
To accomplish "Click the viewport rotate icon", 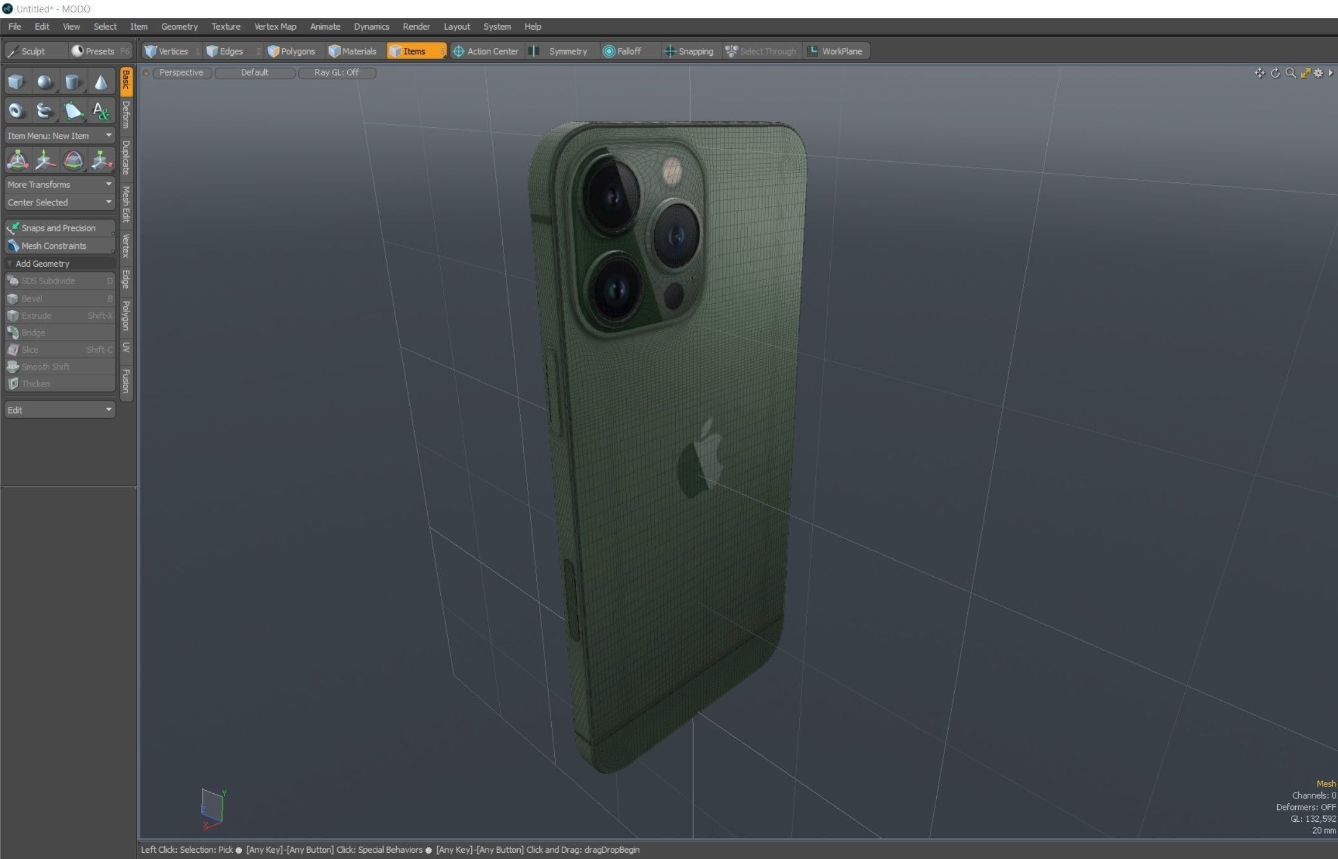I will [x=1275, y=73].
